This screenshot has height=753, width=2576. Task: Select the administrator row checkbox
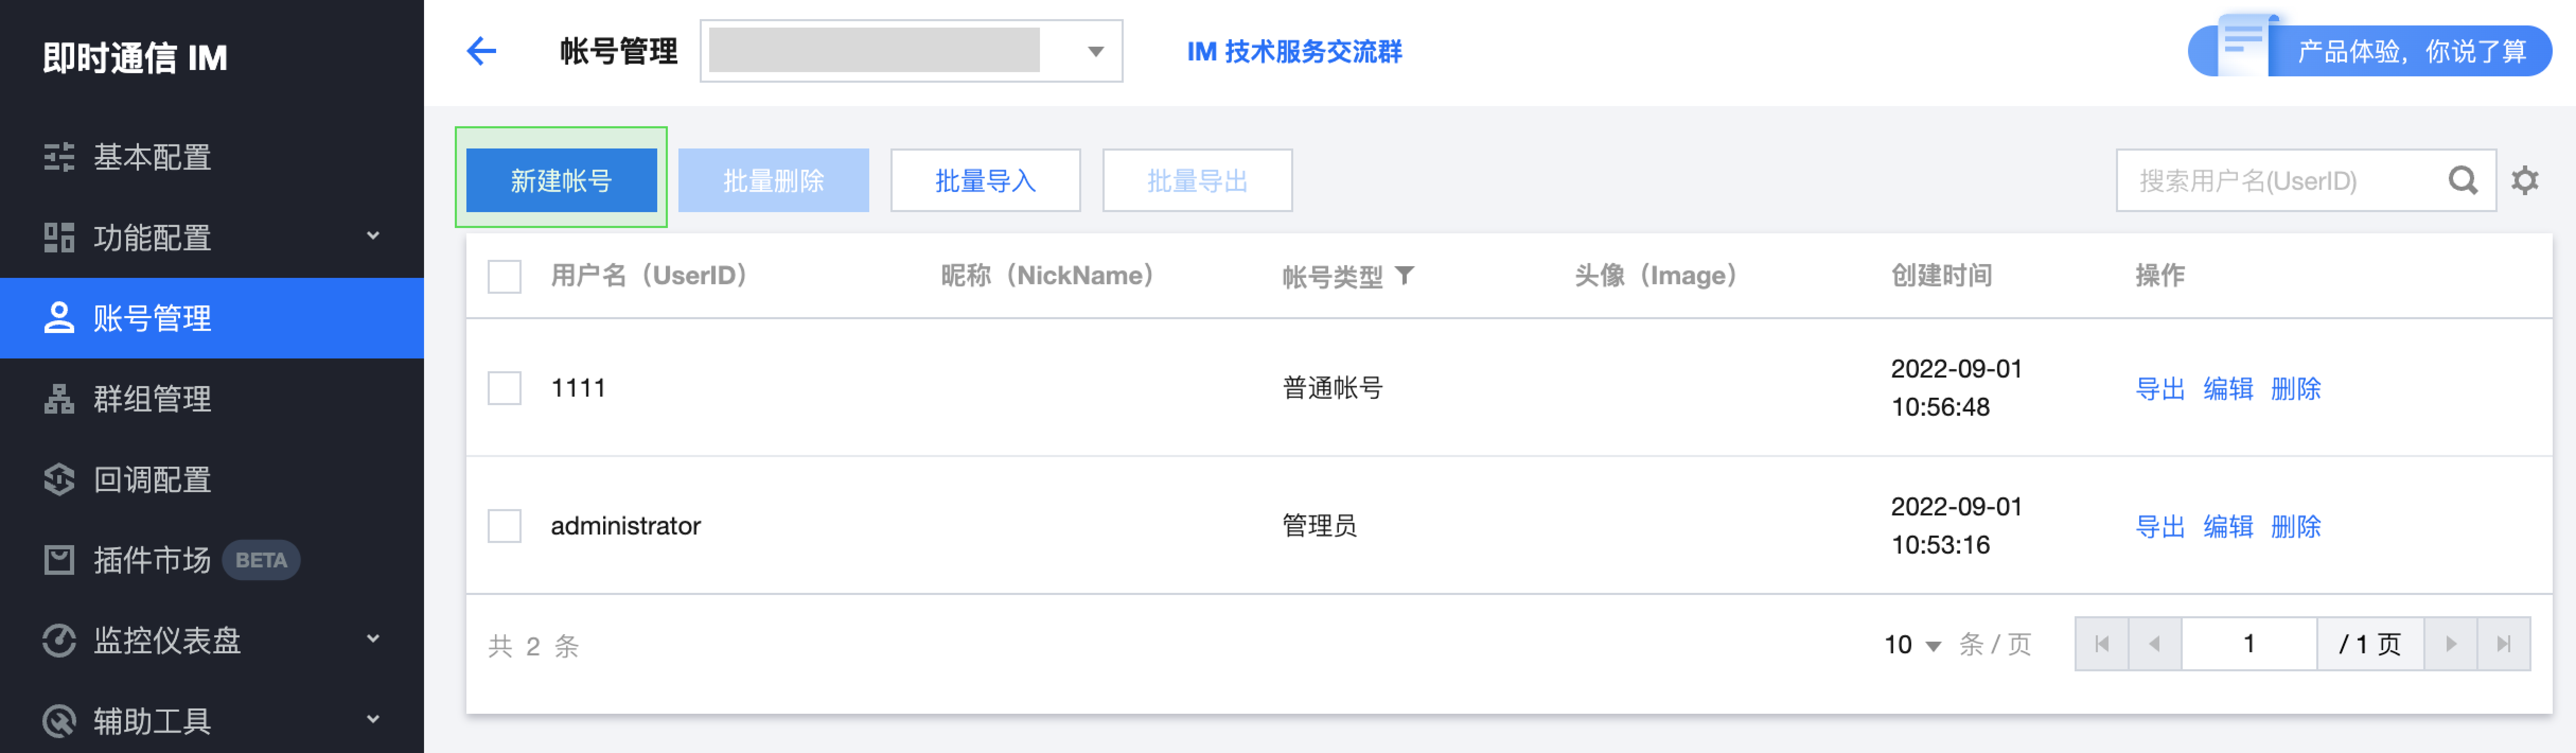tap(504, 526)
